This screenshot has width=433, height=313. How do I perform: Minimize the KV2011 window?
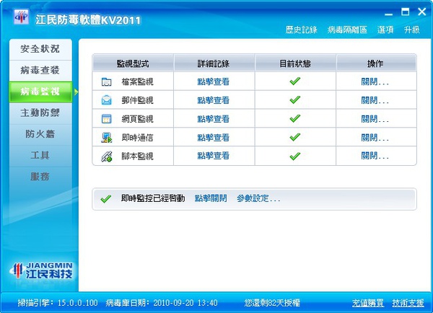388,14
